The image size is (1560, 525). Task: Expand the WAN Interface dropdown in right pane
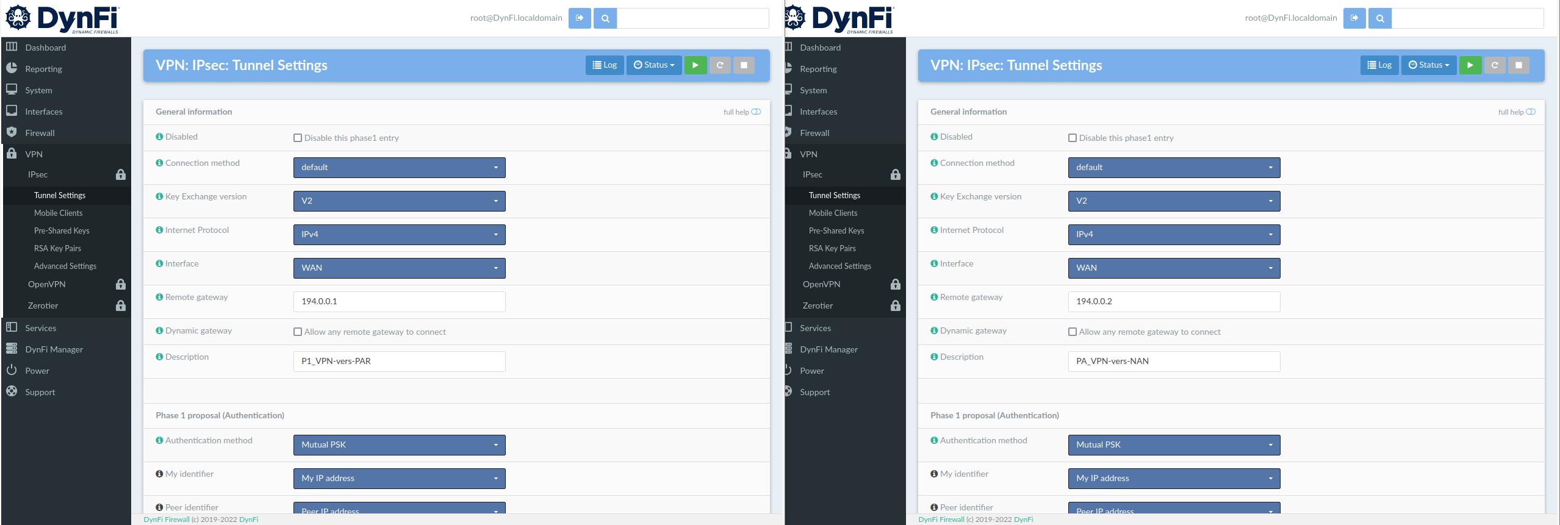(1174, 268)
